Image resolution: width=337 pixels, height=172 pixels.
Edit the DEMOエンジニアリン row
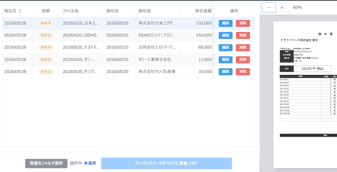(x=225, y=35)
